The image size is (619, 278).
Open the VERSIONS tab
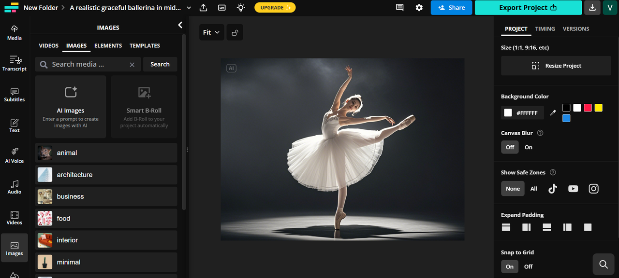coord(576,29)
